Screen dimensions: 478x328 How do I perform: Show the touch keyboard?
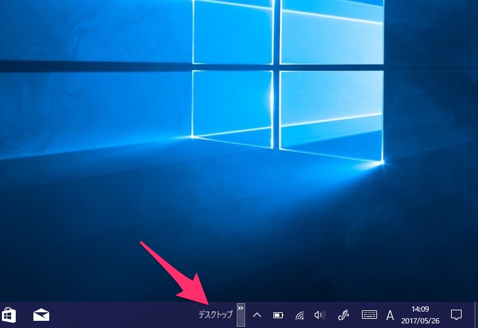[x=369, y=315]
